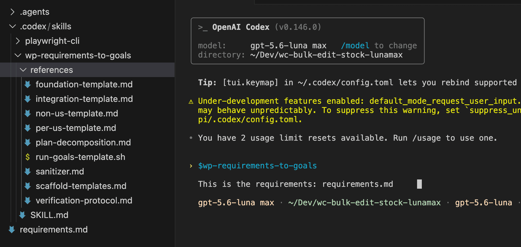Click the yellow warning triangle icon
The image size is (521, 247).
coord(191,102)
